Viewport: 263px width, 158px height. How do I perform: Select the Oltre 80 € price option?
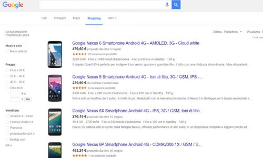pyautogui.click(x=7, y=88)
